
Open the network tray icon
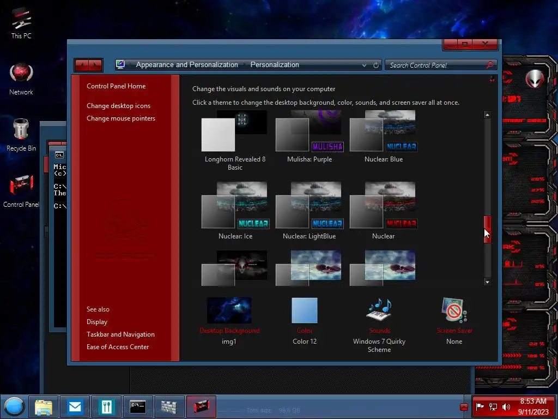[493, 406]
